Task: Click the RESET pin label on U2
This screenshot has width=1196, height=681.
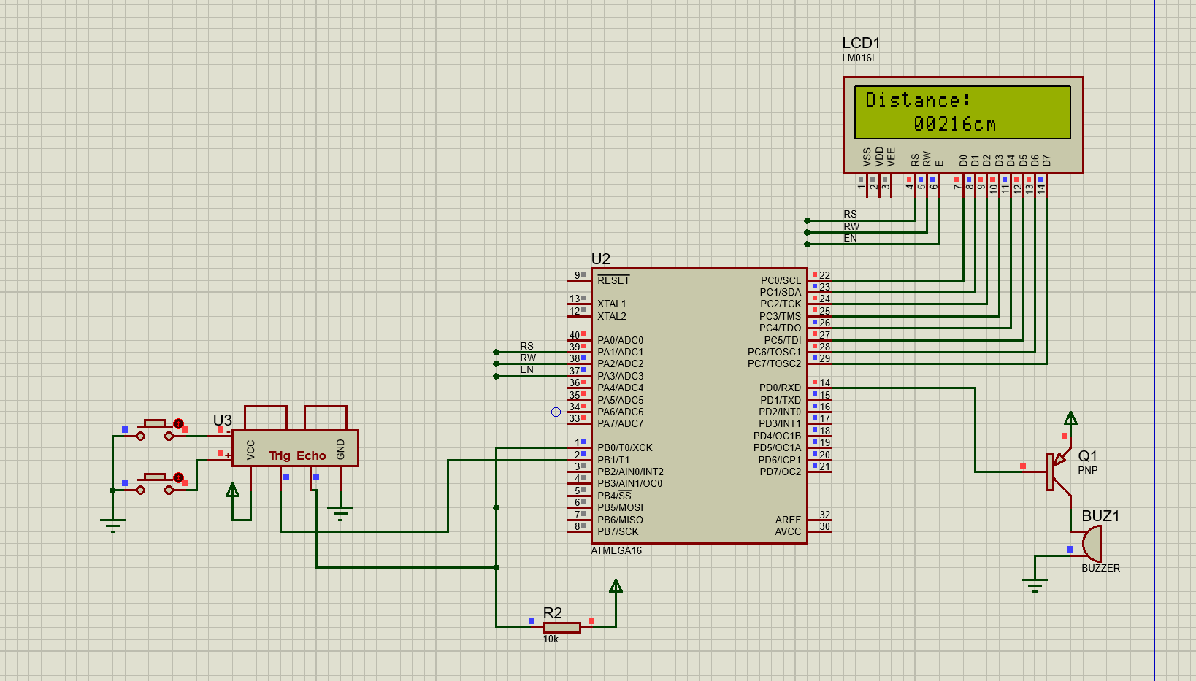Action: (613, 280)
